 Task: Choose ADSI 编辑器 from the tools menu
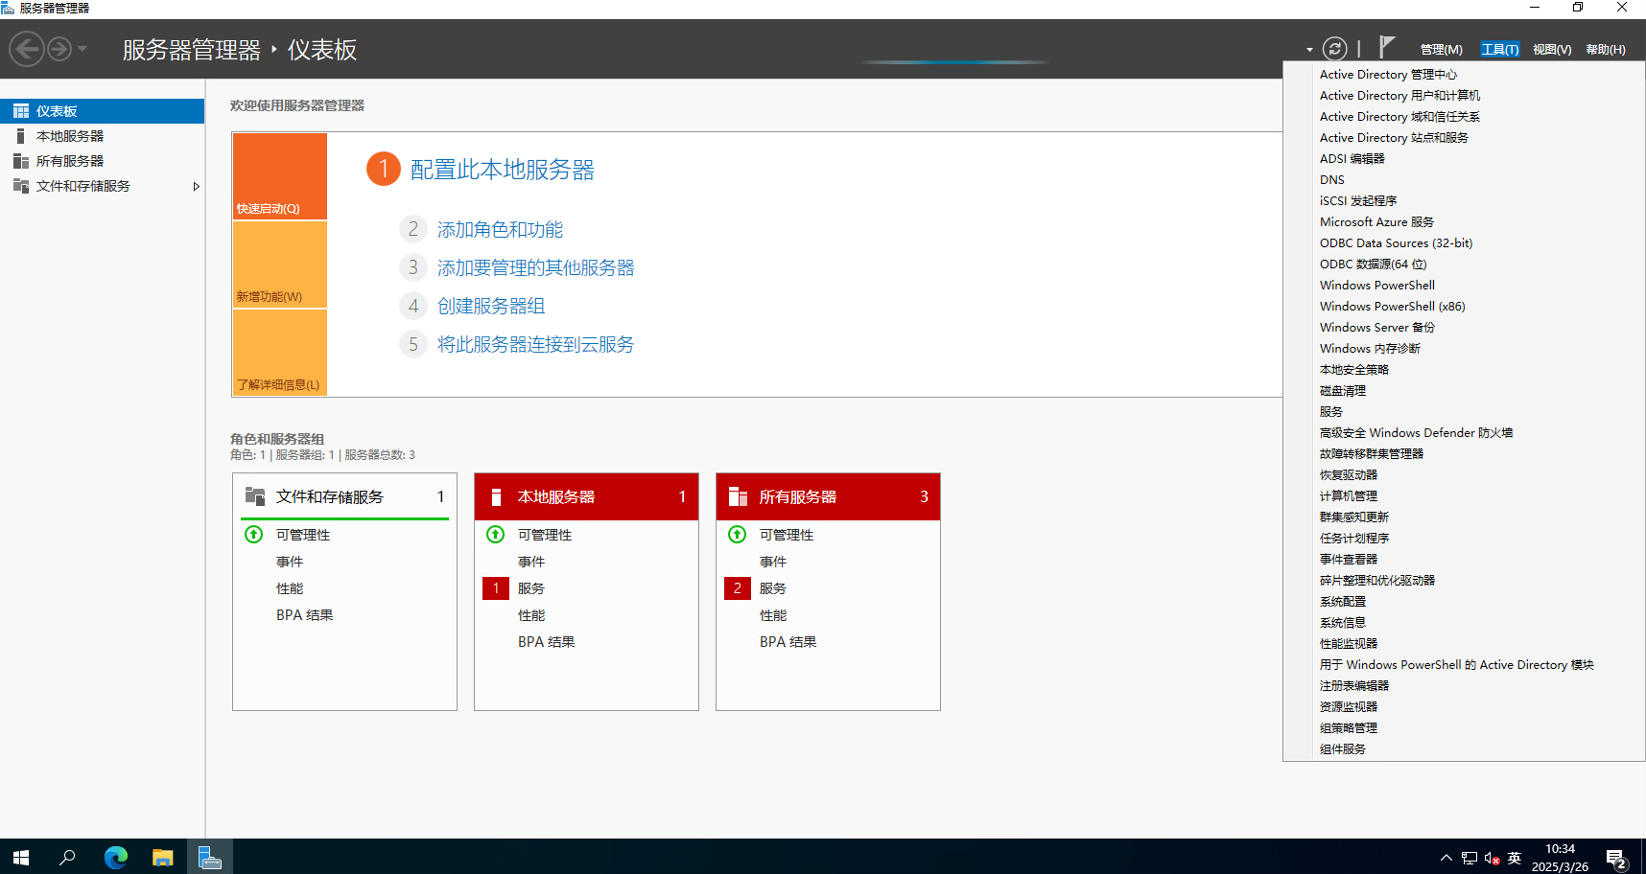[1352, 159]
